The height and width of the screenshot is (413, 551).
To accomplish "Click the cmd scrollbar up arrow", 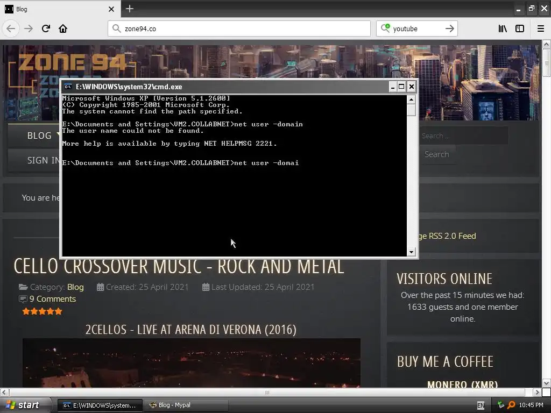I will [411, 99].
